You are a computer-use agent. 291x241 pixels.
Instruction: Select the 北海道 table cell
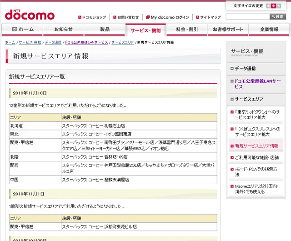(x=35, y=126)
